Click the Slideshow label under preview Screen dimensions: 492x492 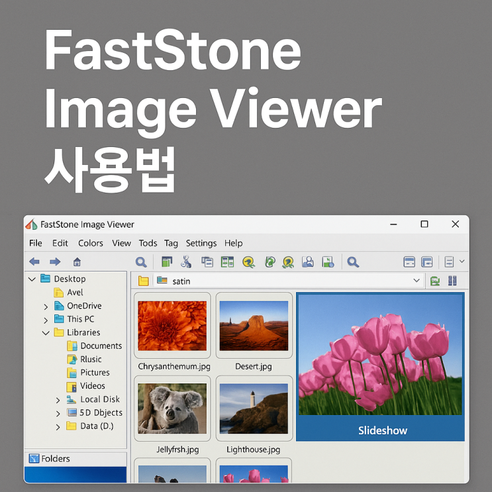click(x=383, y=430)
